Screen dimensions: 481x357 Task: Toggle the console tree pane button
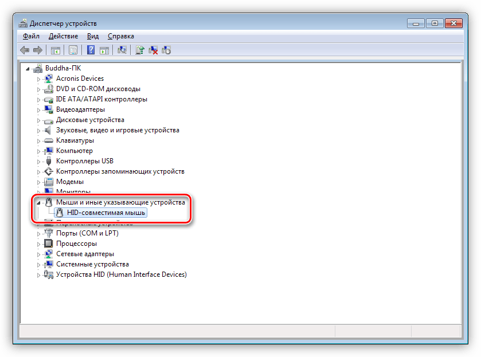click(x=56, y=50)
